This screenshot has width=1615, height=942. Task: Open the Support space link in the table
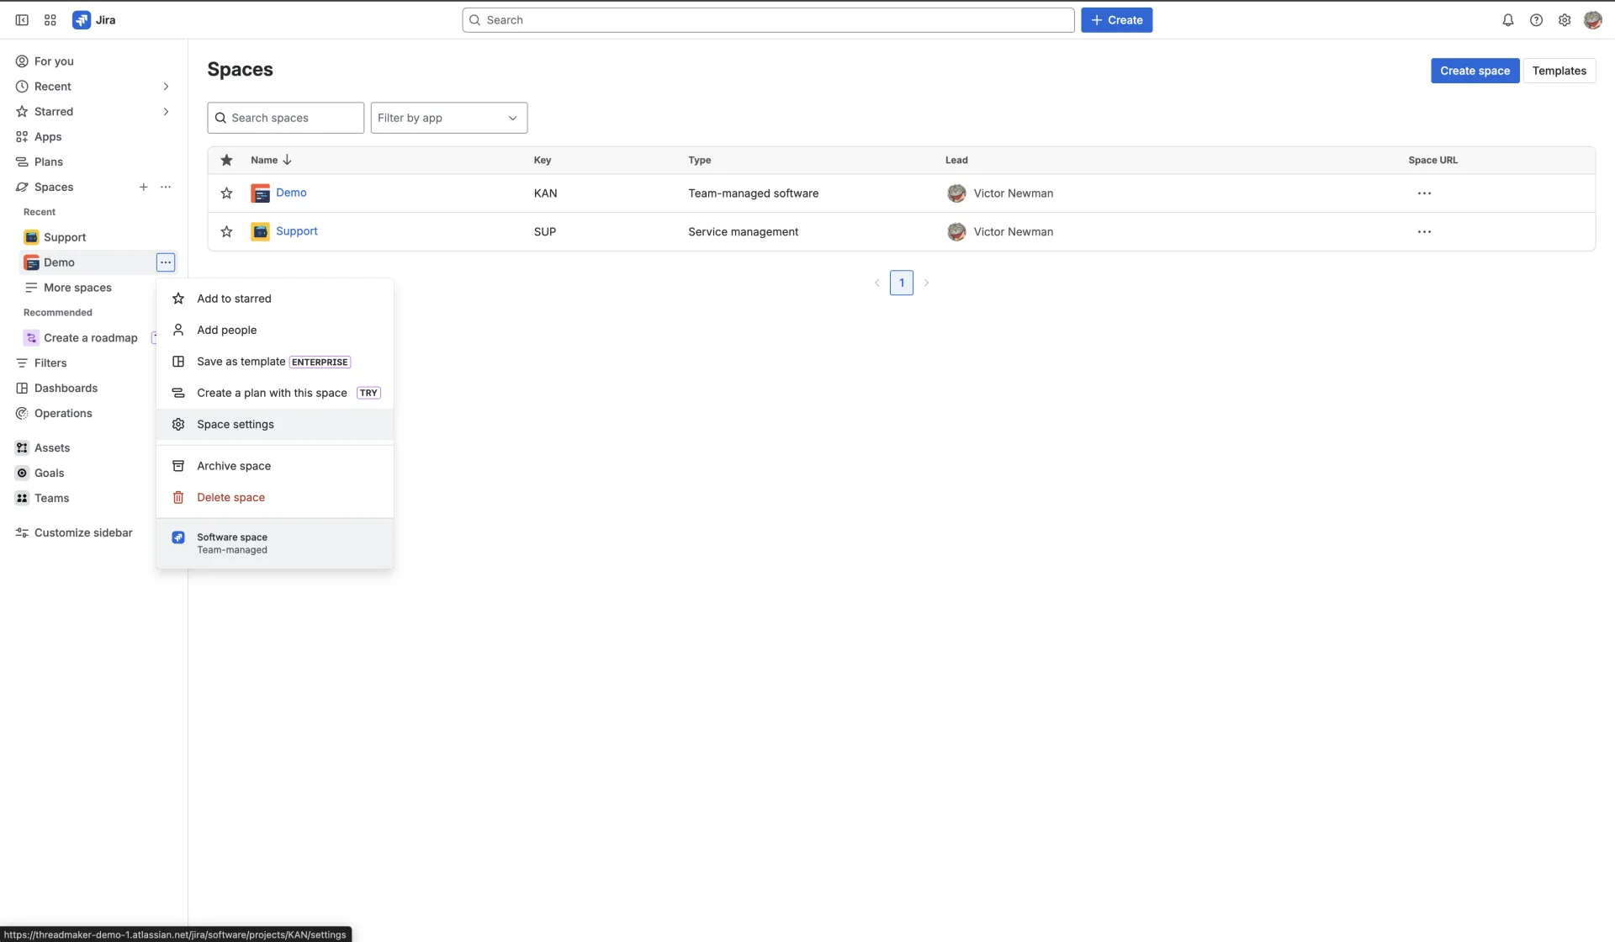click(297, 231)
